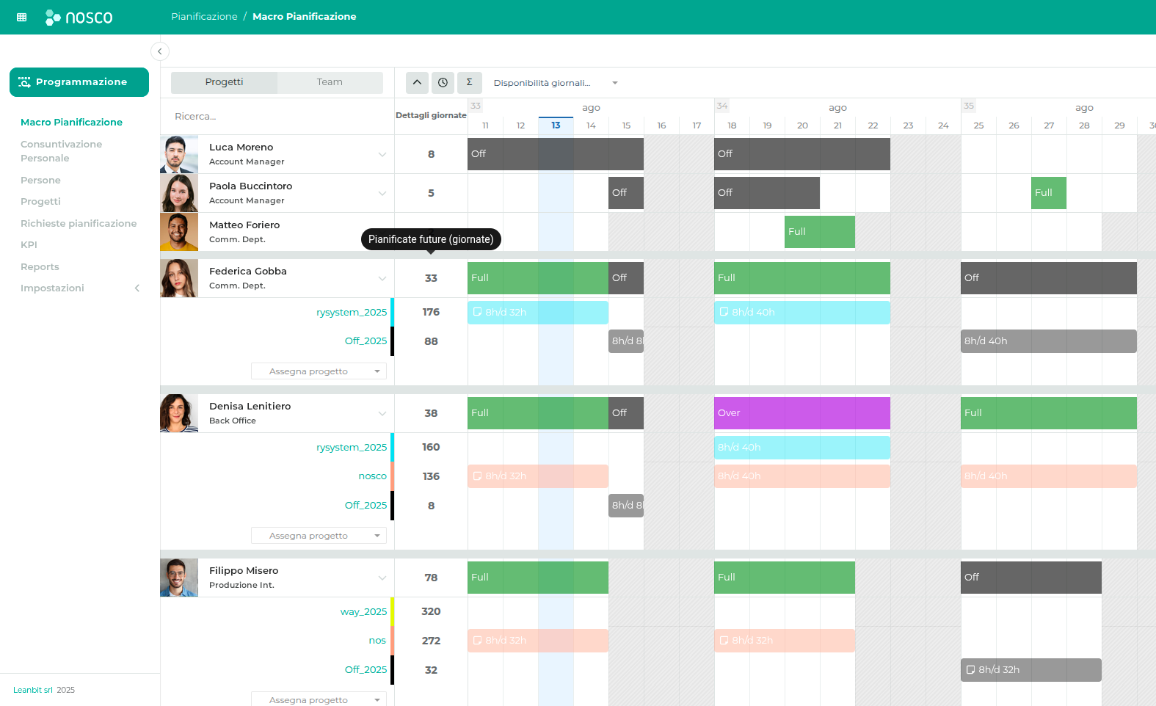
Task: Go to Richieste pianificazione
Action: coord(79,224)
